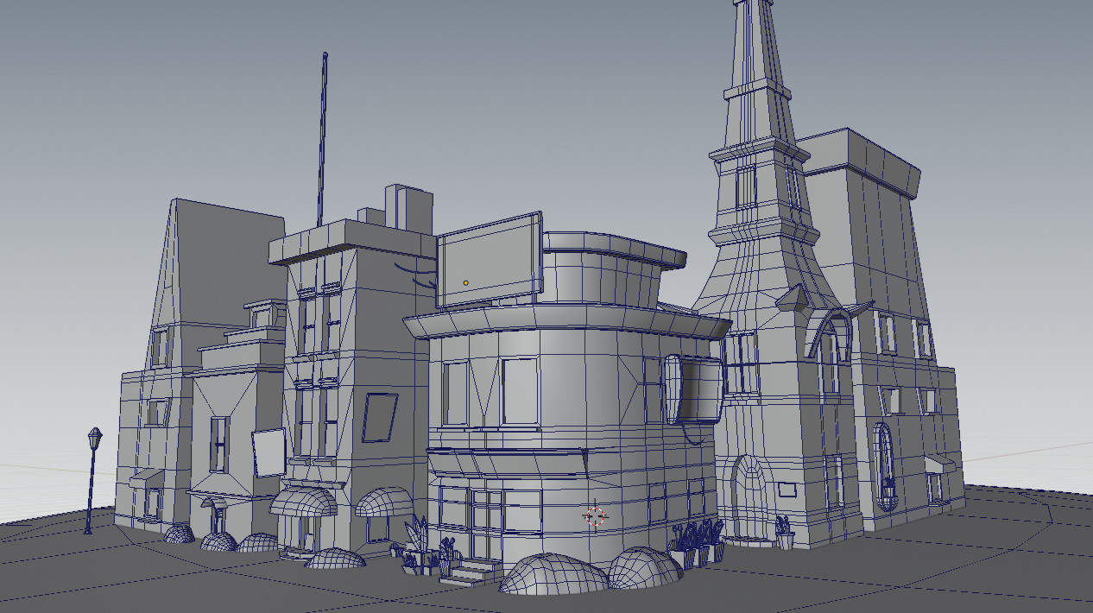Select the street lamp post model
The width and height of the screenshot is (1093, 613).
pyautogui.click(x=92, y=479)
